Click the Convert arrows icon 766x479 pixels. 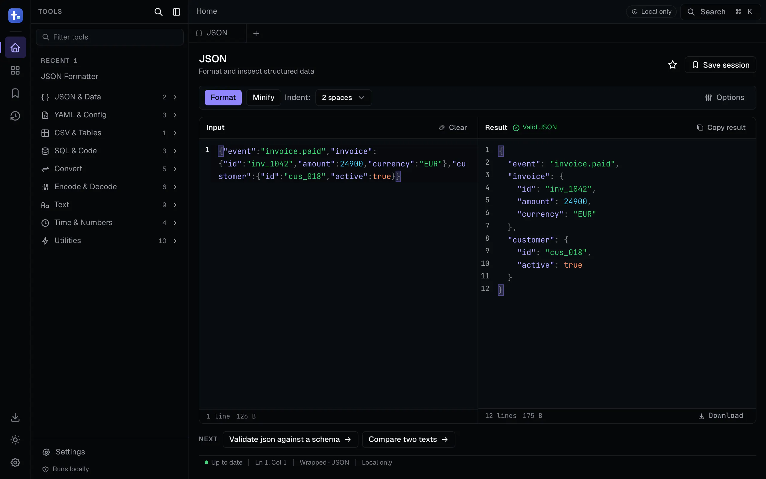click(45, 169)
